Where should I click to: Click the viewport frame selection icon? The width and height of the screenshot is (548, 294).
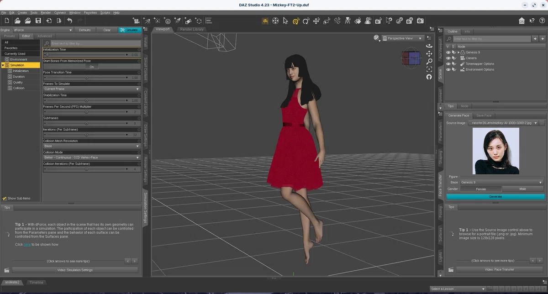point(429,69)
